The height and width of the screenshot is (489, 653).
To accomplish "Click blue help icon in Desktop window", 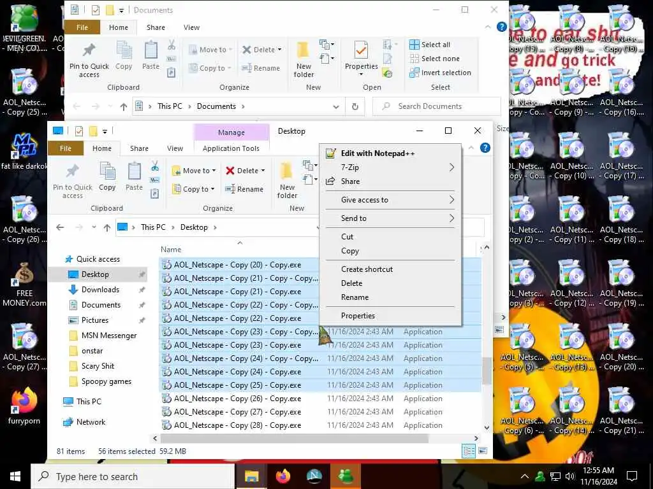I will pyautogui.click(x=485, y=148).
